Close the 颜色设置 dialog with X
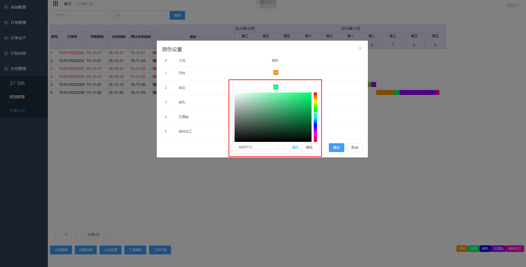This screenshot has height=267, width=526. [x=360, y=48]
